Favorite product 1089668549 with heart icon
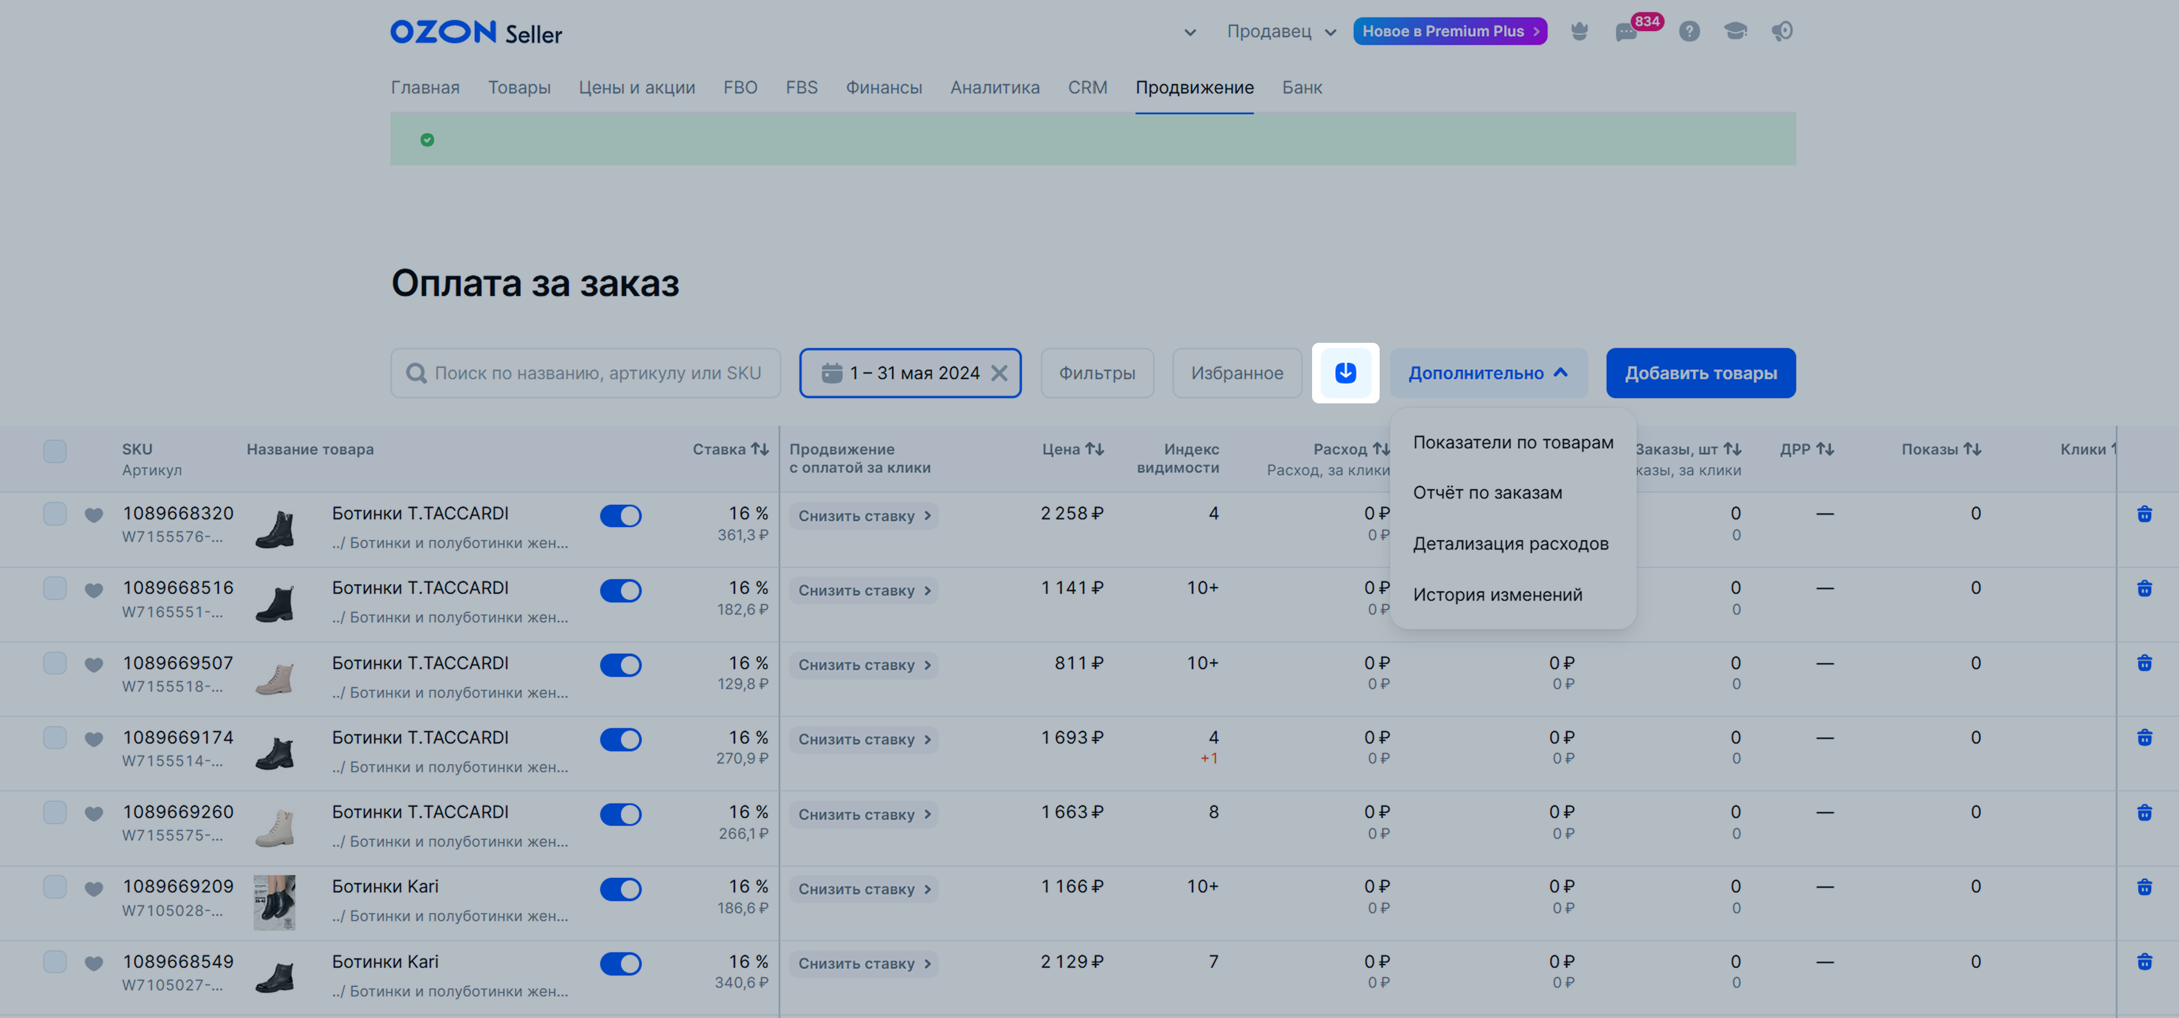The image size is (2179, 1018). [x=94, y=963]
